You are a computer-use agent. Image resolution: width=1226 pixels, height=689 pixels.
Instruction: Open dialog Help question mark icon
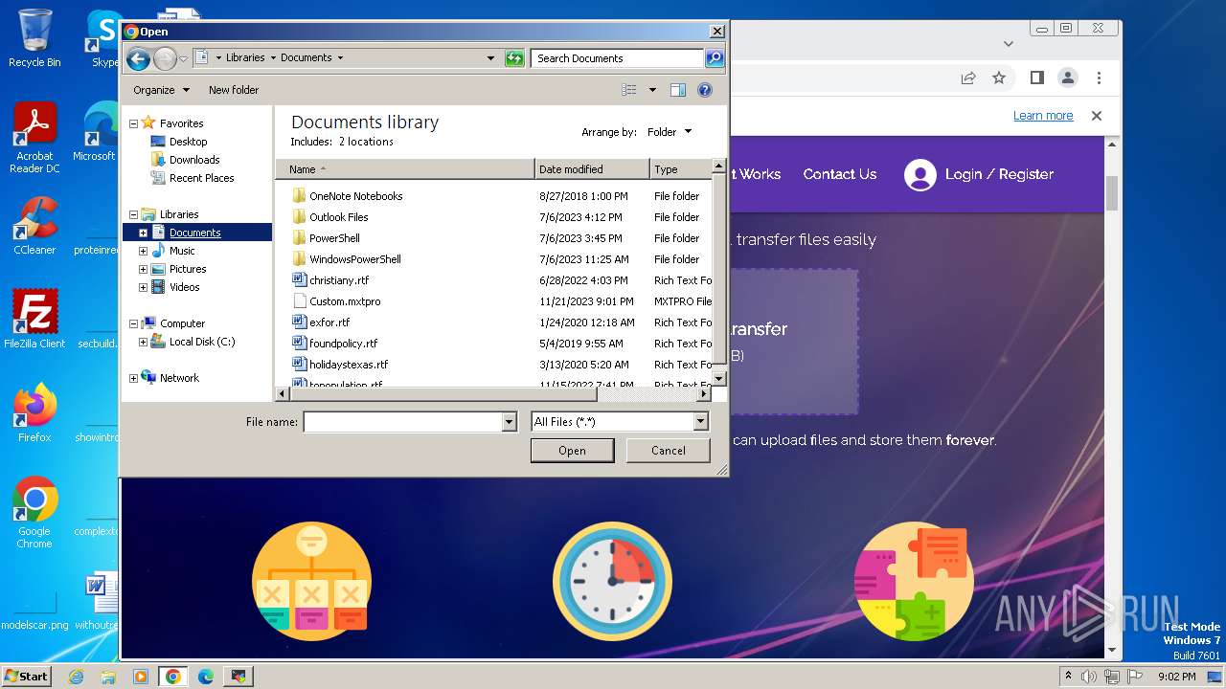(x=705, y=90)
